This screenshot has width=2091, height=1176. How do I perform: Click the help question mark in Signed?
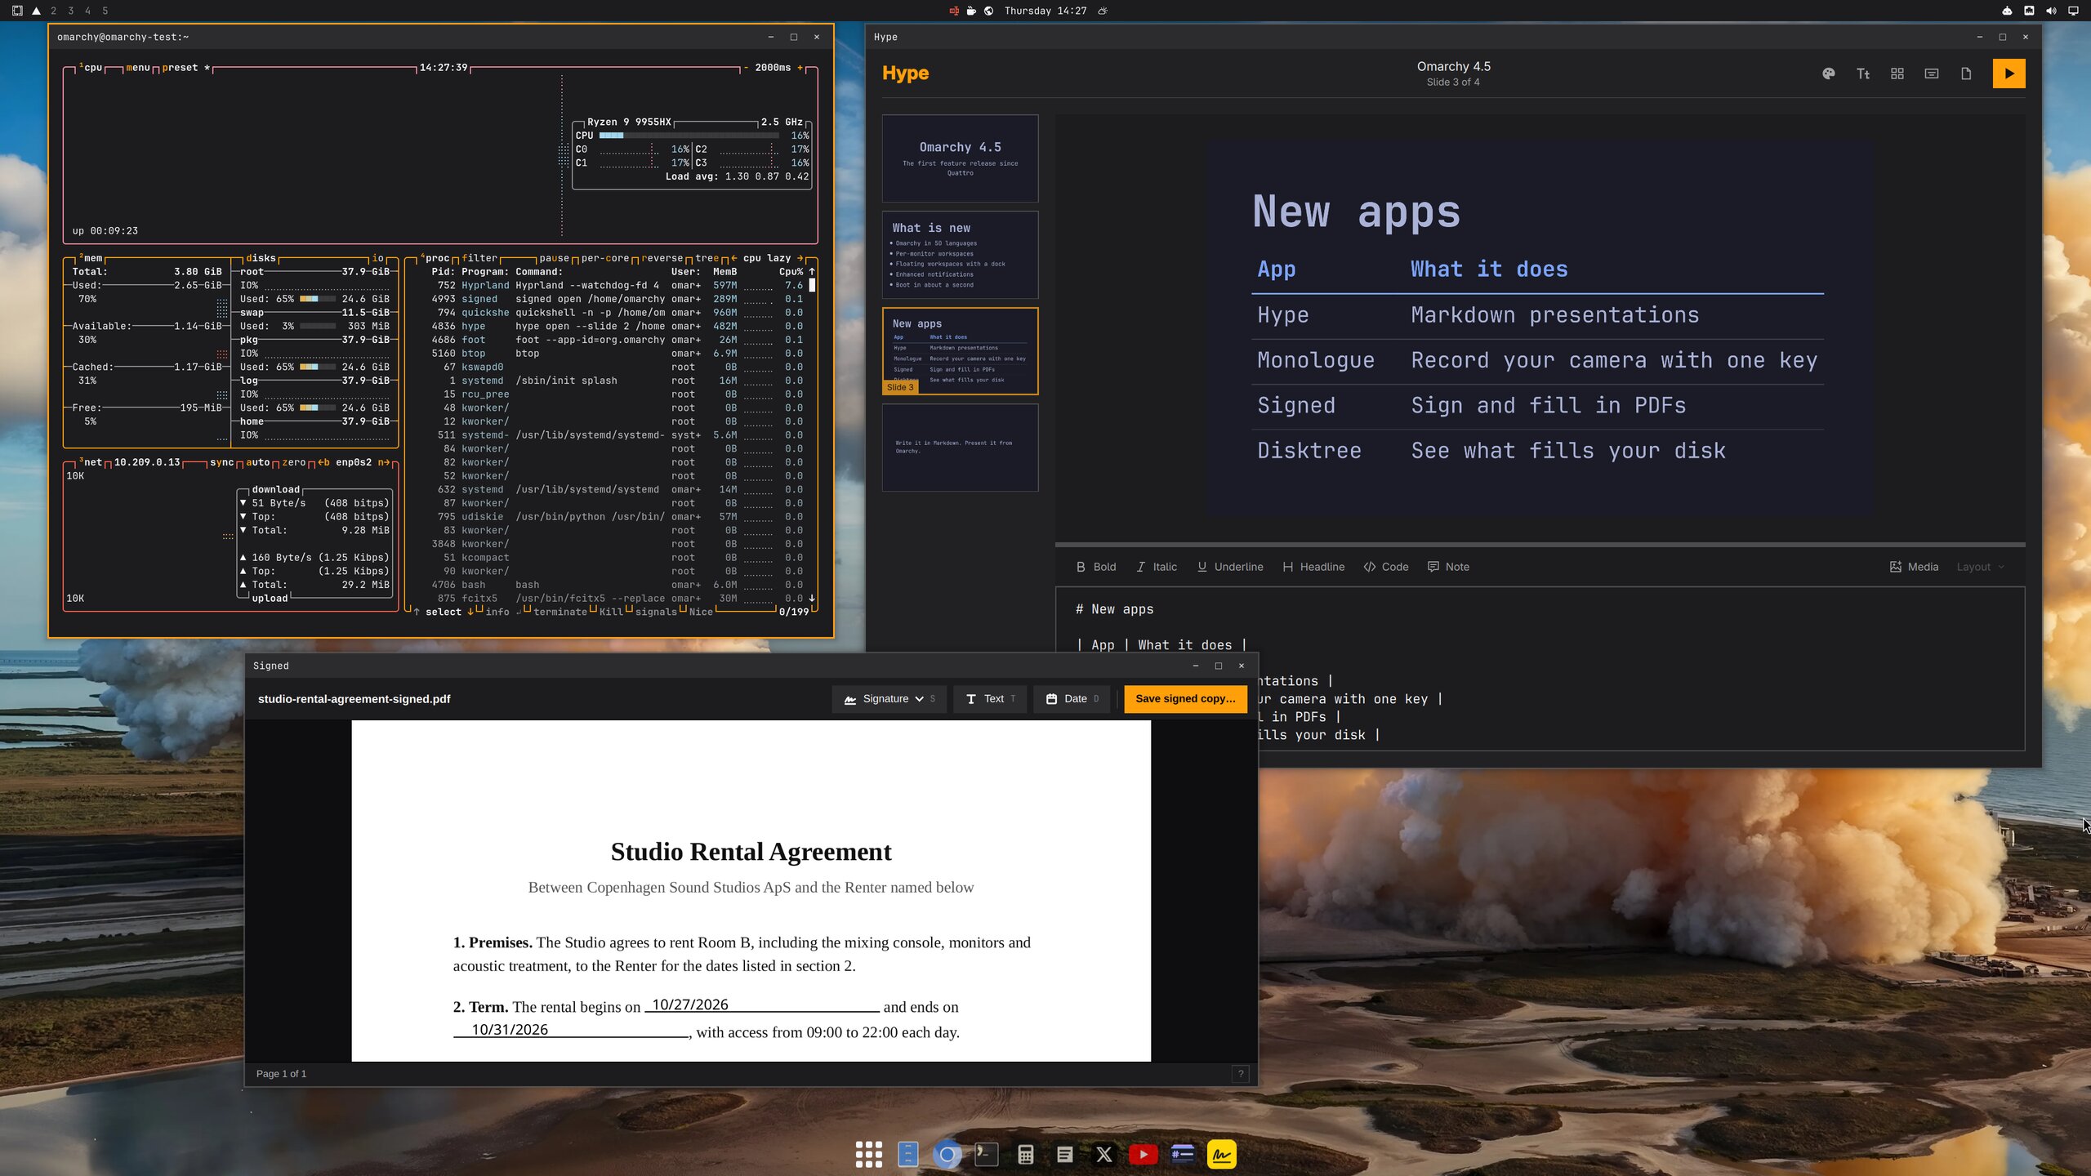pos(1240,1074)
